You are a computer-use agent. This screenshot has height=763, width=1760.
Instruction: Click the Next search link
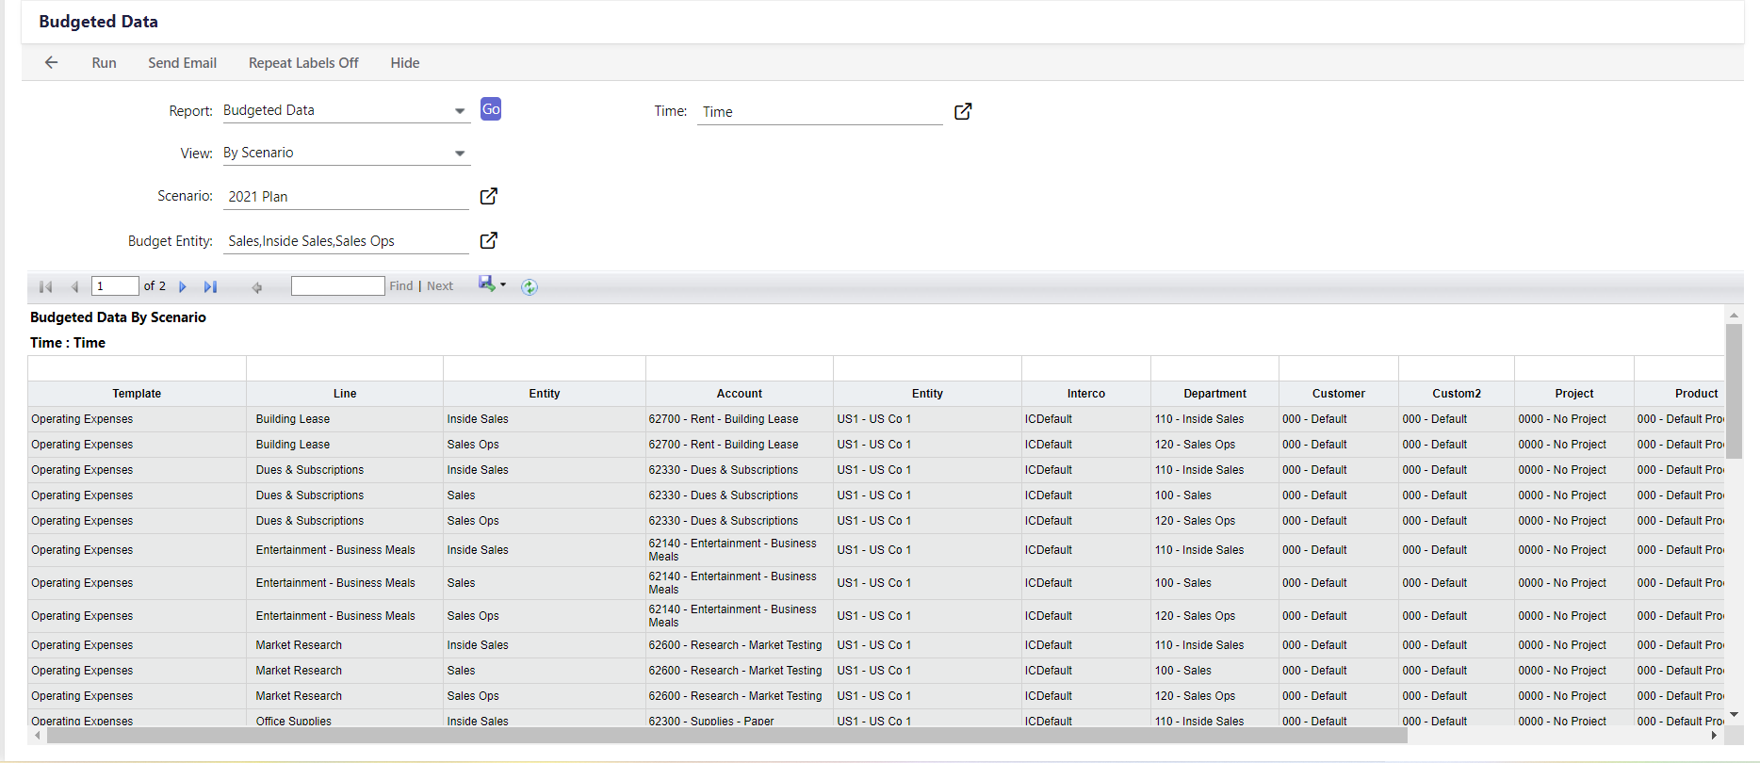(x=440, y=286)
